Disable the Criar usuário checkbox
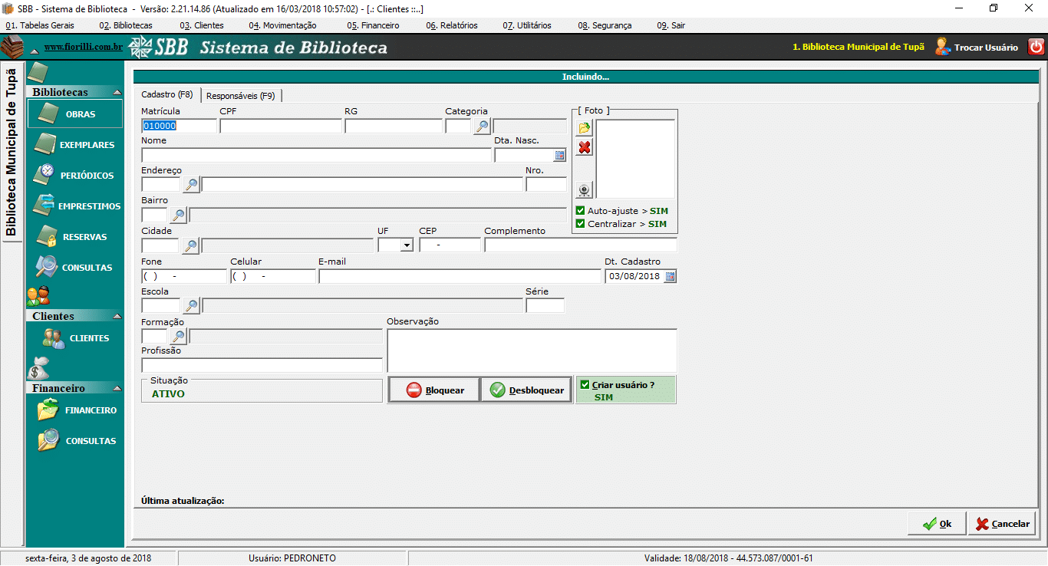This screenshot has height=566, width=1048. (585, 385)
